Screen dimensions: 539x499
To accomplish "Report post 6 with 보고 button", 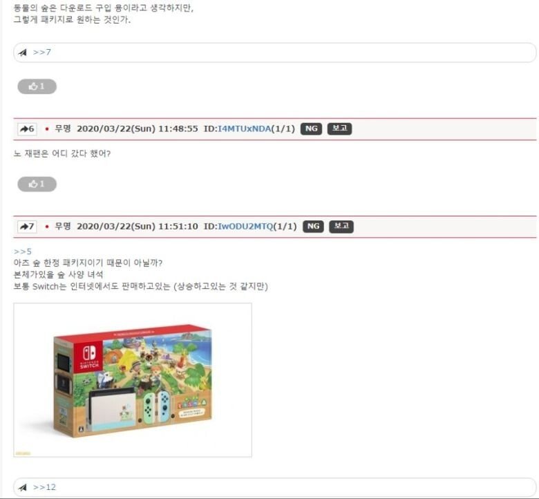I will click(x=339, y=129).
